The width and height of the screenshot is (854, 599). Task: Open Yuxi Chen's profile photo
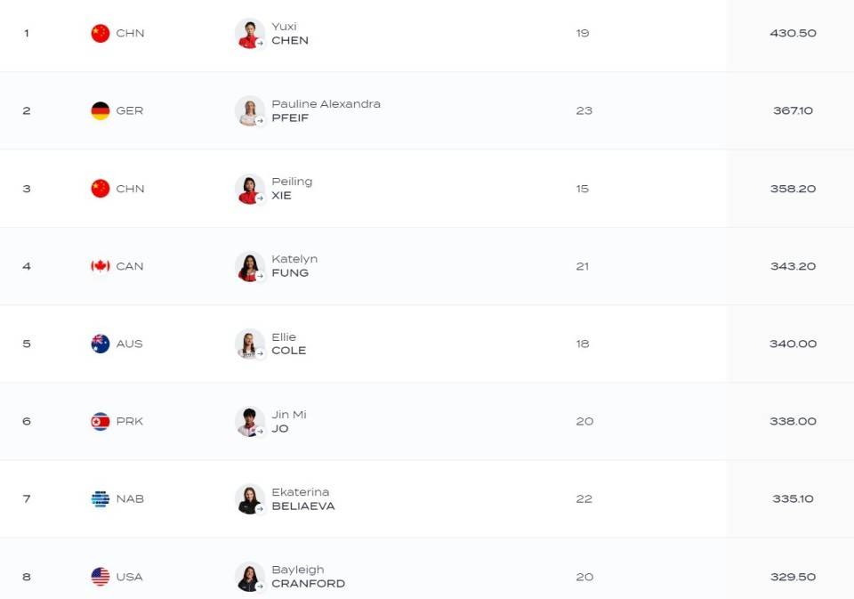coord(249,33)
